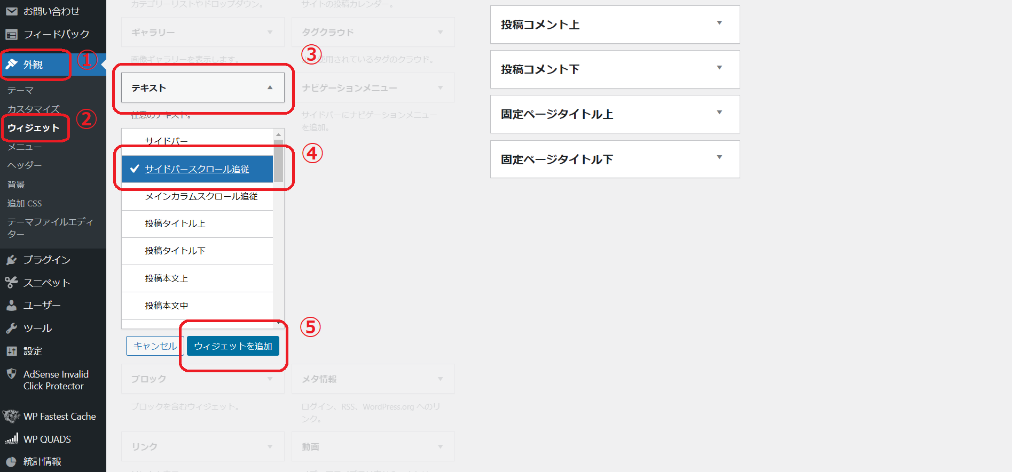Click the ウィジェットを追加 button

(233, 346)
